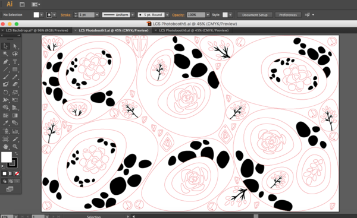Close the LCS Backdrop.ai tab
Screen dimensions: 357x218
2,30
